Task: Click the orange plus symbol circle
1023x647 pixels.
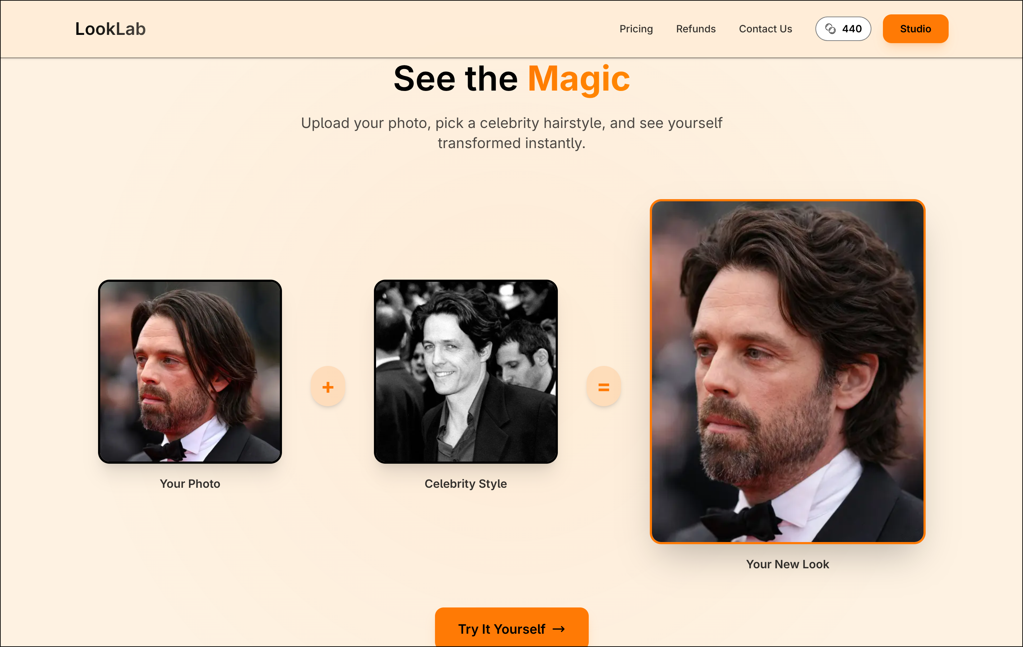Action: pyautogui.click(x=328, y=386)
